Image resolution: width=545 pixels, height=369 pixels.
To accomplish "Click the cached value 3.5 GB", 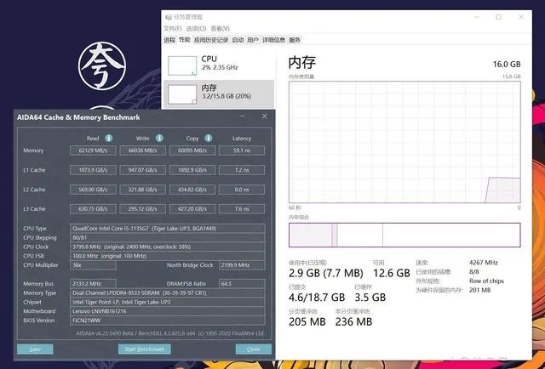I will (370, 298).
